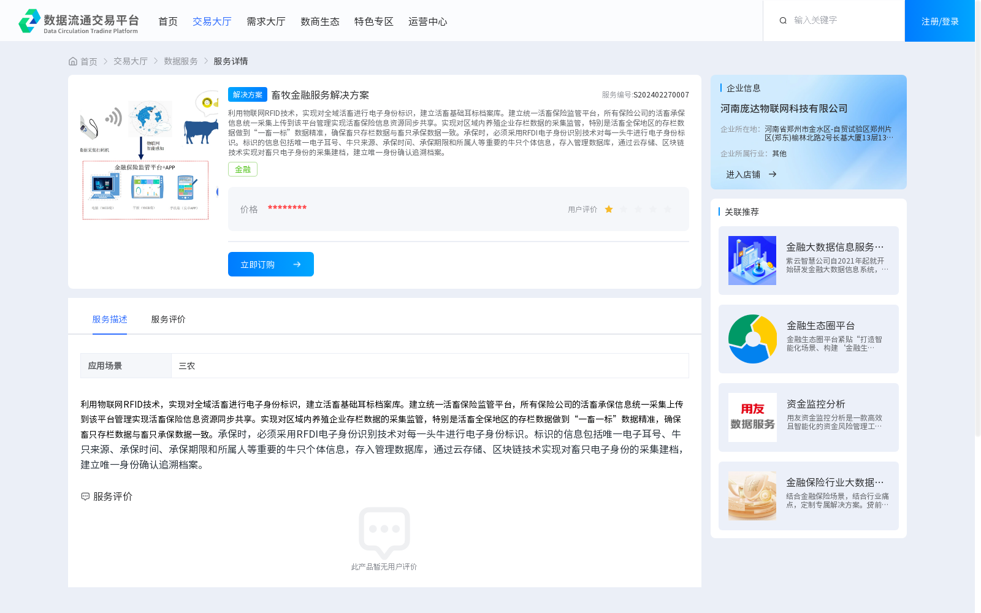This screenshot has height=613, width=981.
Task: Open the 需求大厅 nav menu
Action: coord(266,21)
